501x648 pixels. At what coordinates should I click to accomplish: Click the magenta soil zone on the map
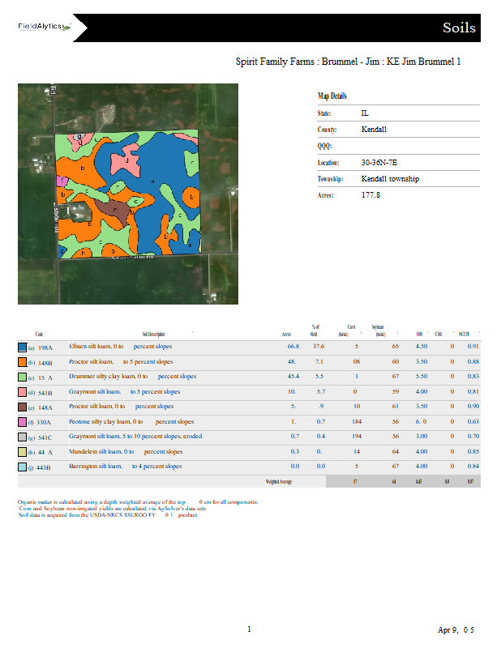point(61,181)
